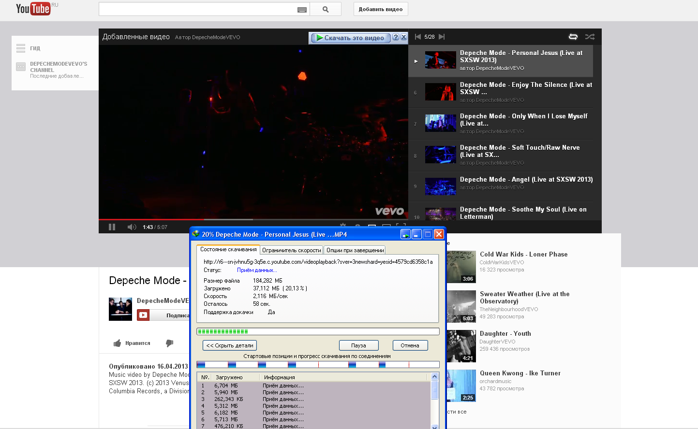Image resolution: width=698 pixels, height=429 pixels.
Task: Click the search magnifier icon on YouTube
Action: [325, 9]
